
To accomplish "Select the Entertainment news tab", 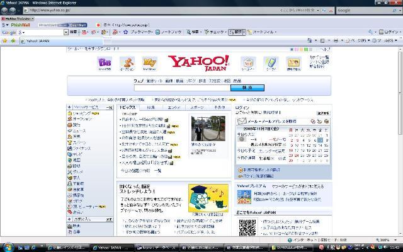I will [x=174, y=108].
